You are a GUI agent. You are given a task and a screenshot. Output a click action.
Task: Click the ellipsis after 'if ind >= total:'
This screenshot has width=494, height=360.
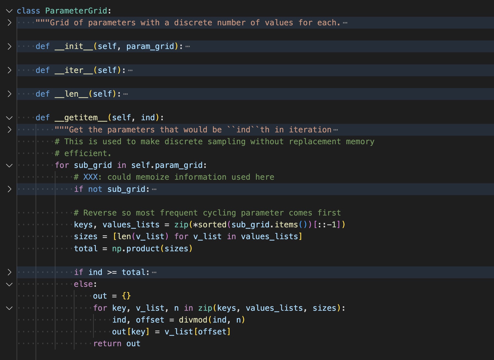click(154, 272)
